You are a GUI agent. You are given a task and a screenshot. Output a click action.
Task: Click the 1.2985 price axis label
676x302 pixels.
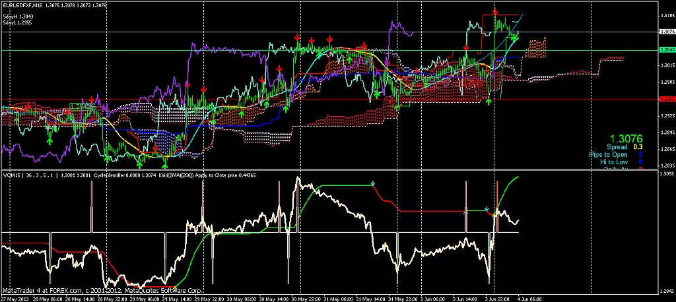(667, 82)
